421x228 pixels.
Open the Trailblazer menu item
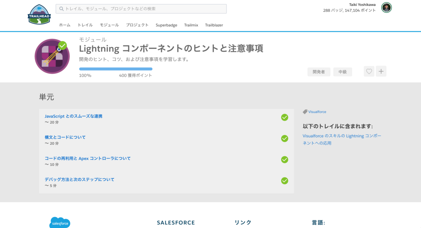tap(214, 25)
